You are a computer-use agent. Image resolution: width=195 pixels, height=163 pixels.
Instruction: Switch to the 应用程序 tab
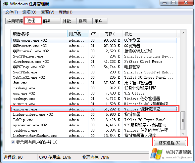15,21
